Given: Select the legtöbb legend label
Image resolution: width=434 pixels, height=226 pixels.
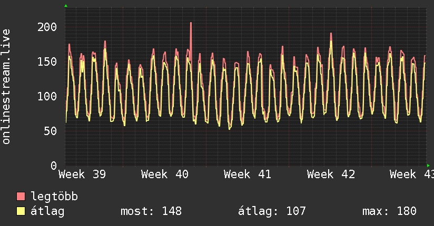Looking at the screenshot, I should click(x=55, y=197).
